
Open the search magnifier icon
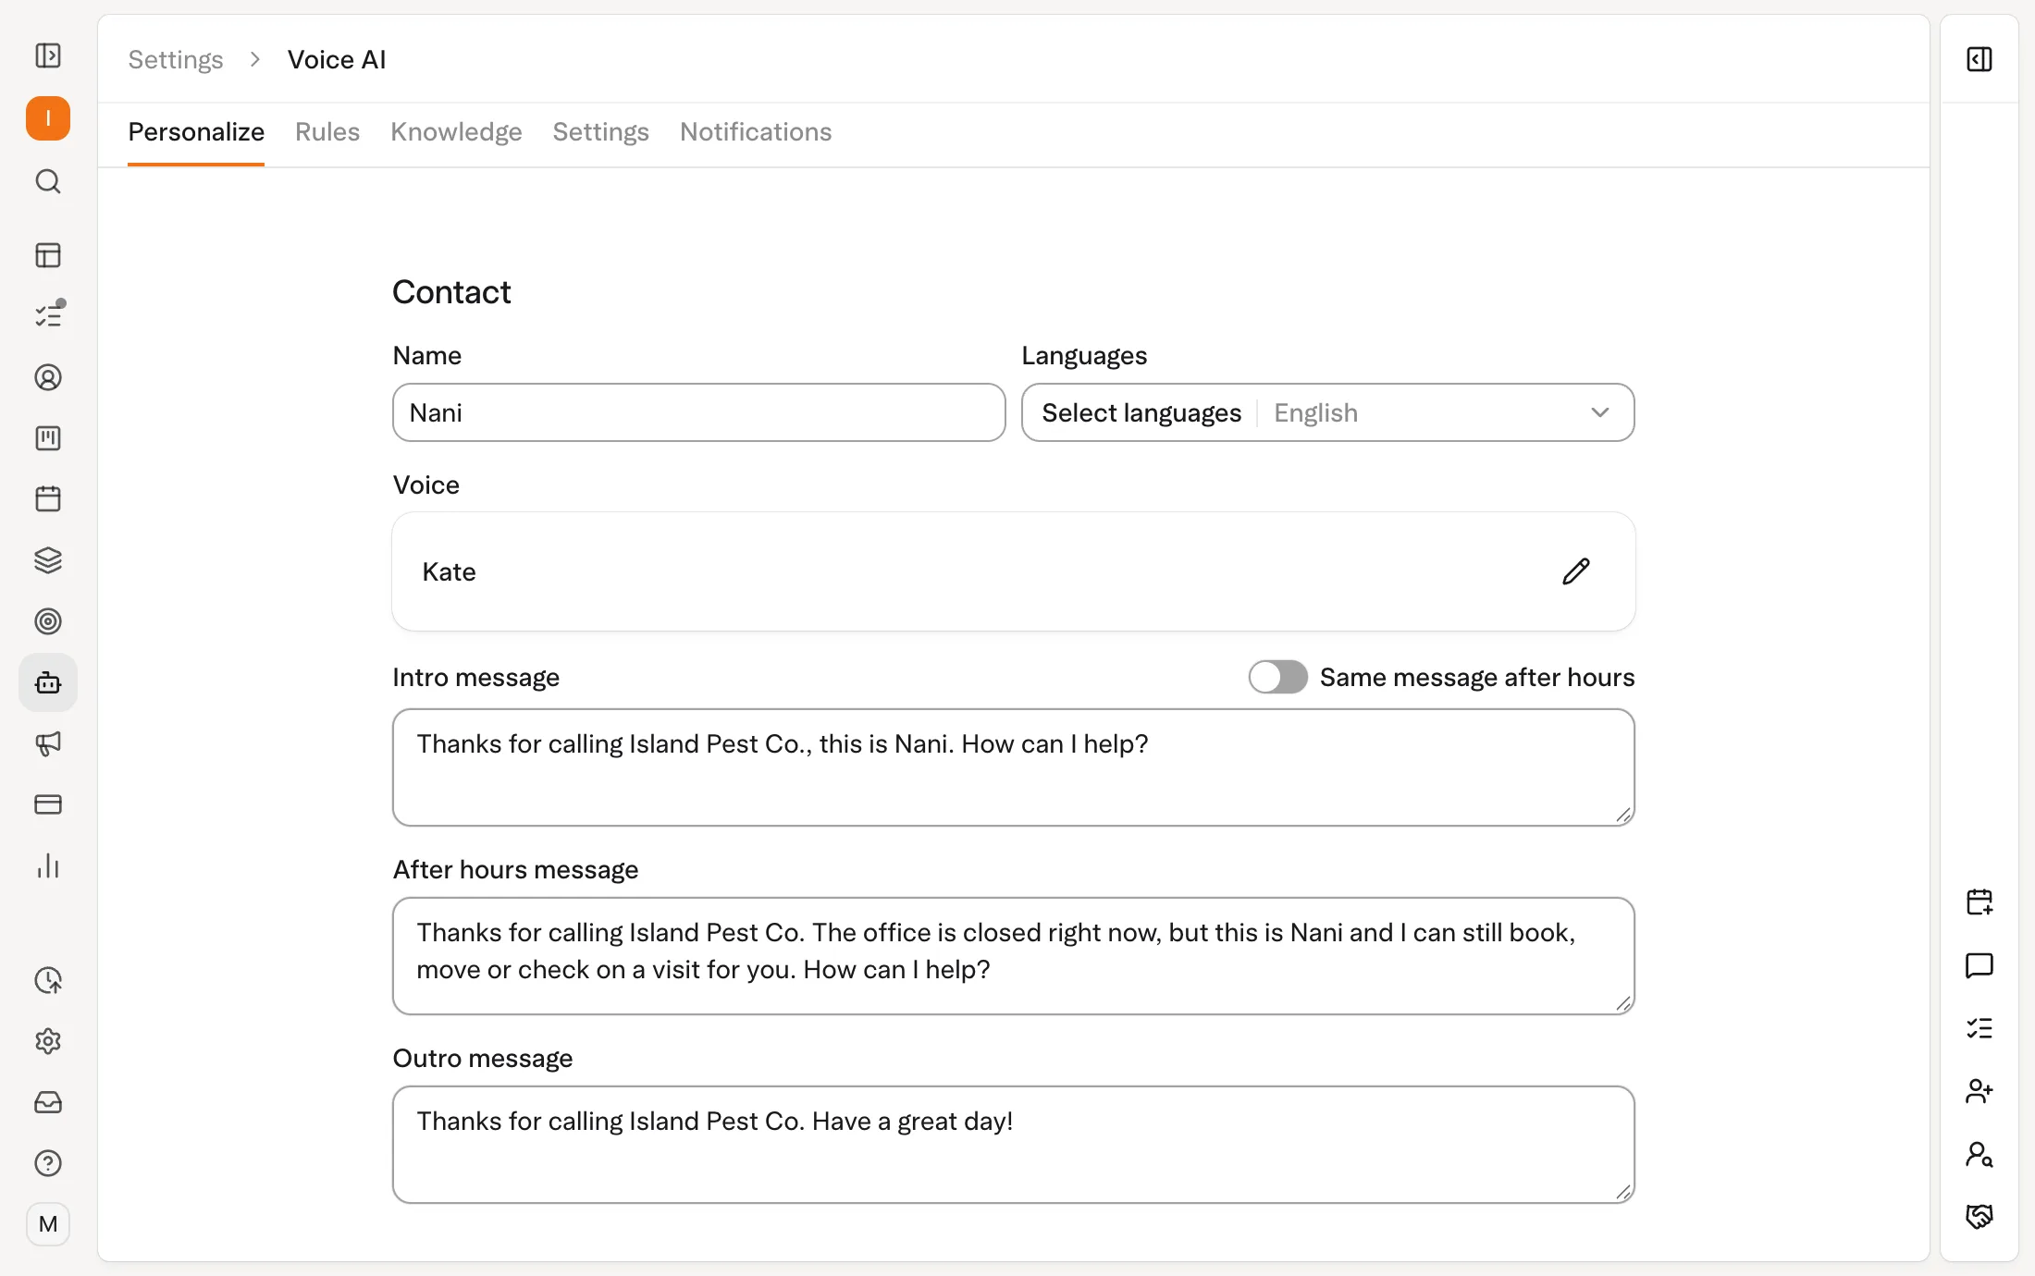click(x=48, y=181)
